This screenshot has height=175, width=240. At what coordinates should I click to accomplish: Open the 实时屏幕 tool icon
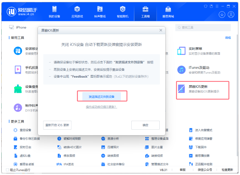point(181,51)
